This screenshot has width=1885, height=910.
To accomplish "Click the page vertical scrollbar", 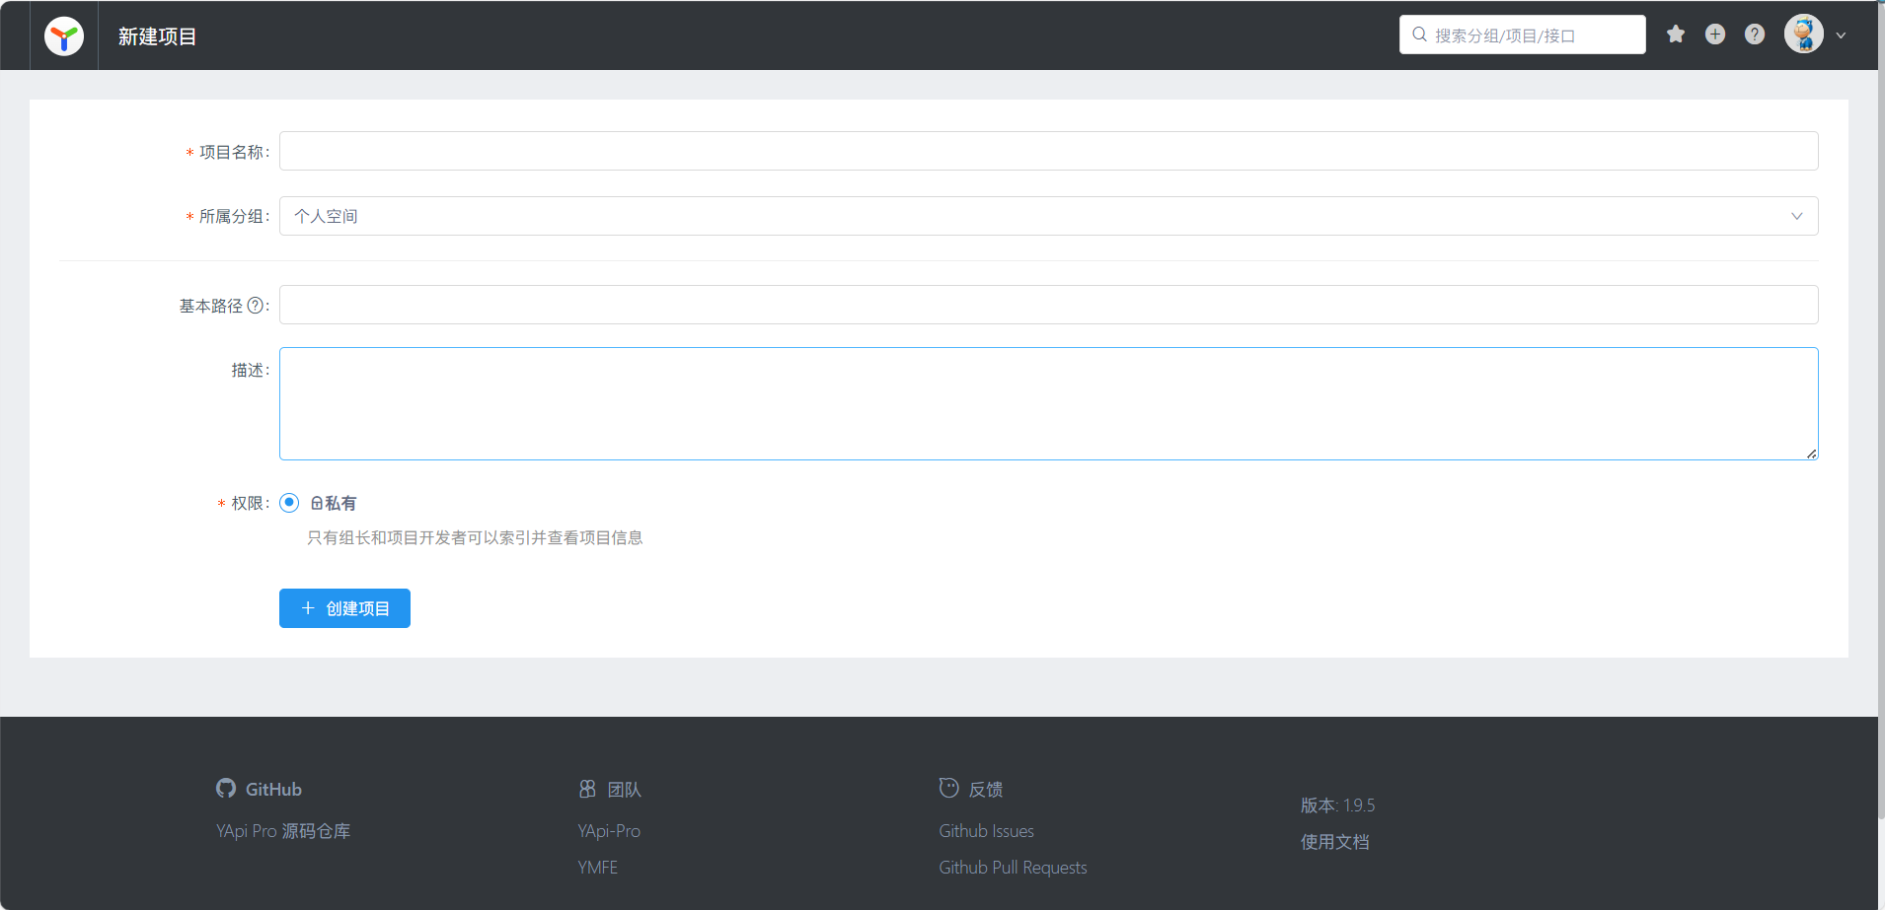I will point(1881,409).
